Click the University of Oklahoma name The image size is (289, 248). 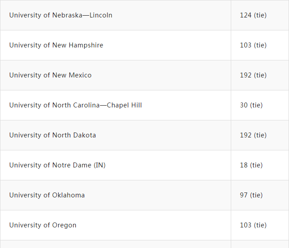pyautogui.click(x=47, y=195)
